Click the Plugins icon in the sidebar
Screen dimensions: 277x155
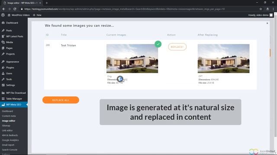(x=3, y=68)
